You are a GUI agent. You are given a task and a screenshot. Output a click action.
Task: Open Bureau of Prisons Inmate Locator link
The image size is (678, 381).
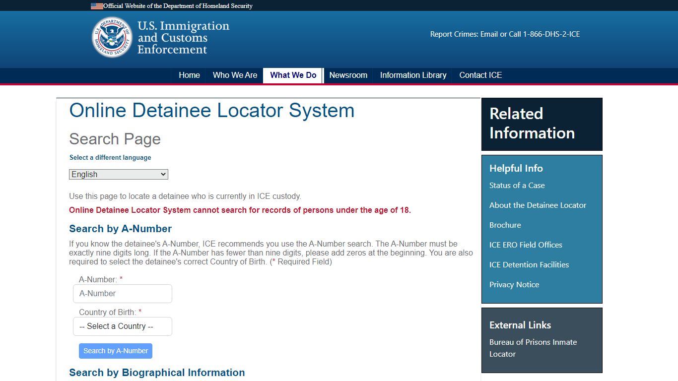coord(533,348)
